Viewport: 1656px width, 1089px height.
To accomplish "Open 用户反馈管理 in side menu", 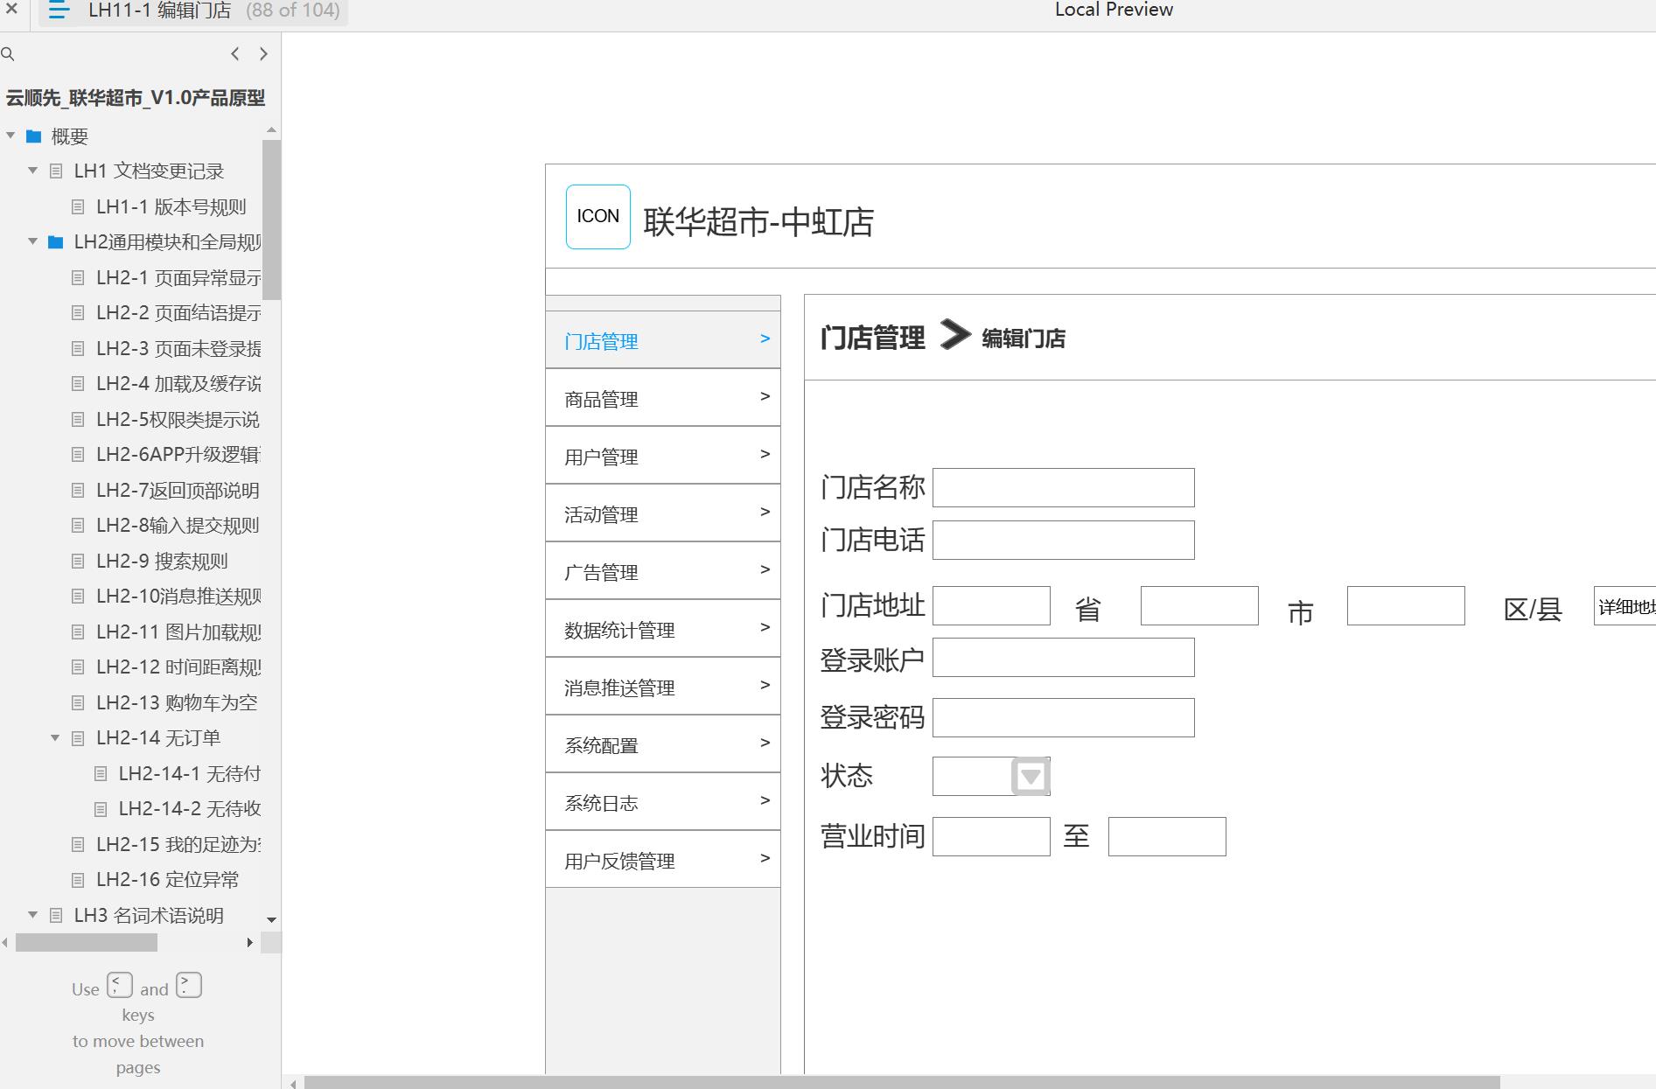I will pyautogui.click(x=663, y=860).
